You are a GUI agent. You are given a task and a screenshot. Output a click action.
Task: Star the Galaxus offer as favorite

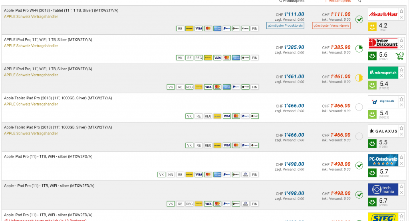(401, 128)
